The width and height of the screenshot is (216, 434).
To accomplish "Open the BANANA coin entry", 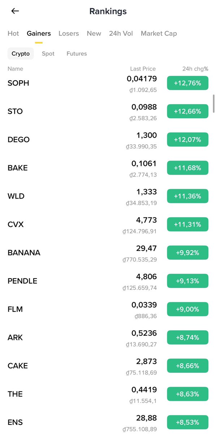I will click(108, 253).
